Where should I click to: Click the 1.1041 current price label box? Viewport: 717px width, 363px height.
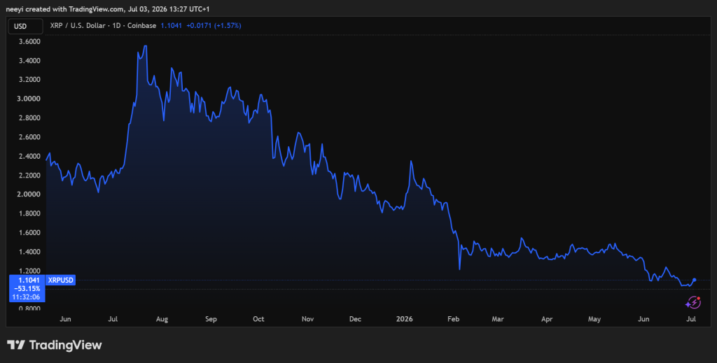(27, 280)
